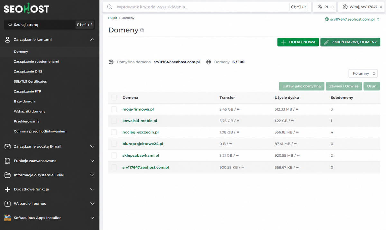
Task: Open Domeny in the sidebar
Action: pyautogui.click(x=21, y=51)
